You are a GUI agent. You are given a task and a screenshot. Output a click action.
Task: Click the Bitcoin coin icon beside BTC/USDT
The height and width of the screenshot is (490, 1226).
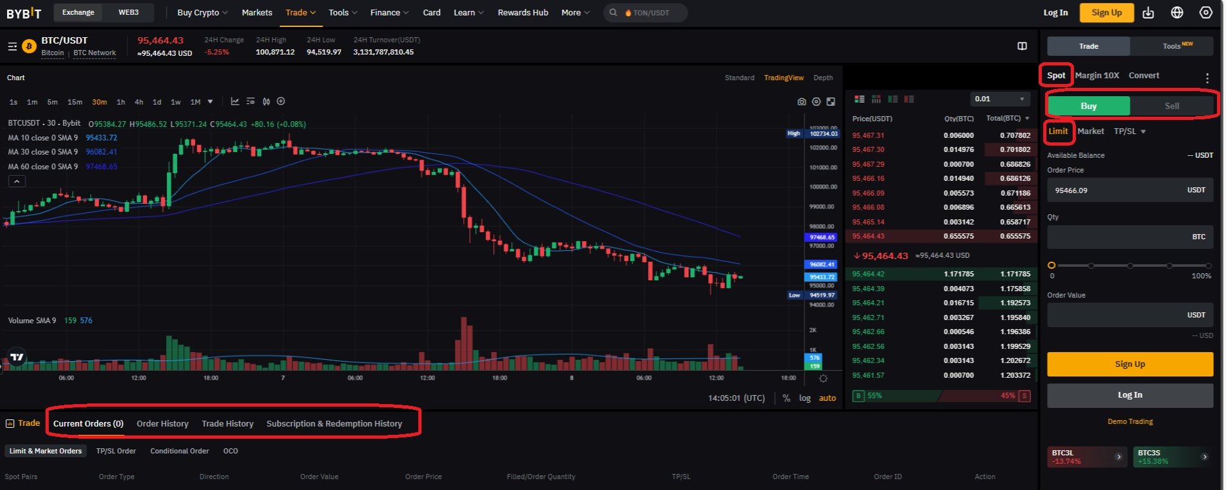pyautogui.click(x=29, y=46)
